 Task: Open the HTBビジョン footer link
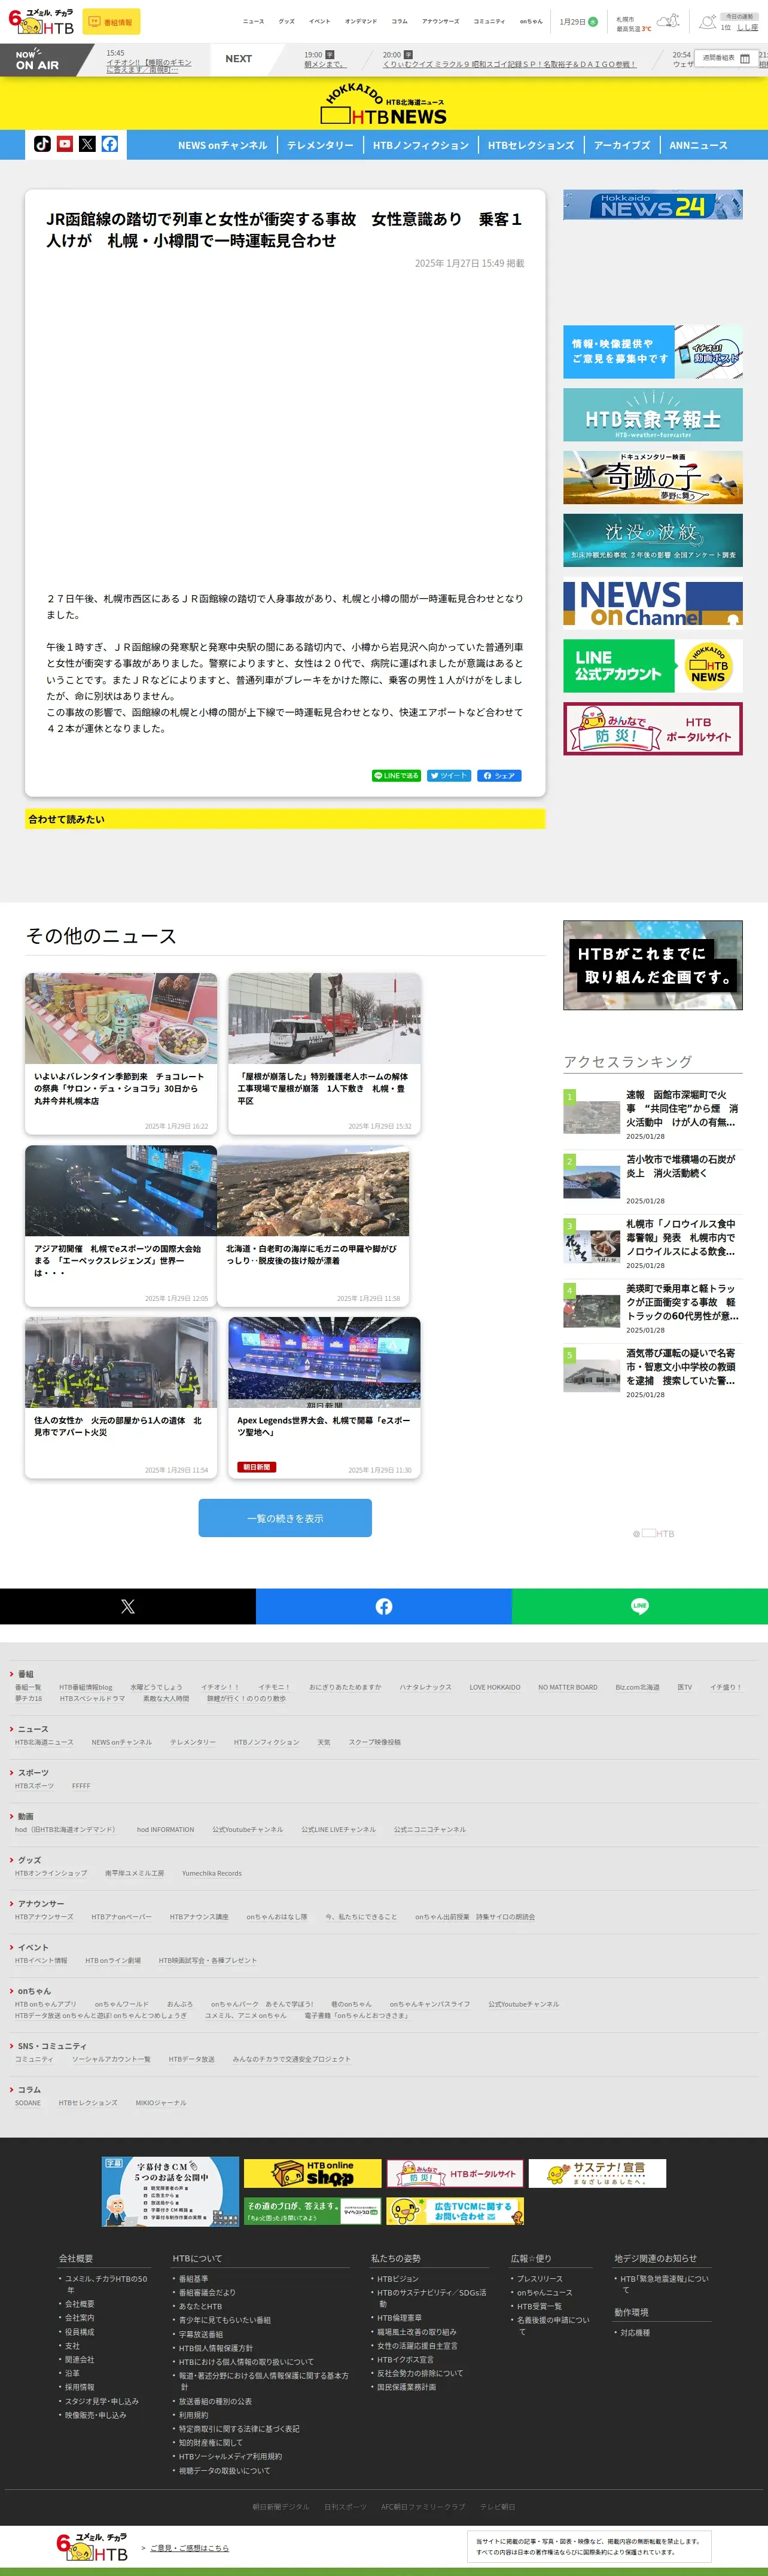tap(398, 2278)
